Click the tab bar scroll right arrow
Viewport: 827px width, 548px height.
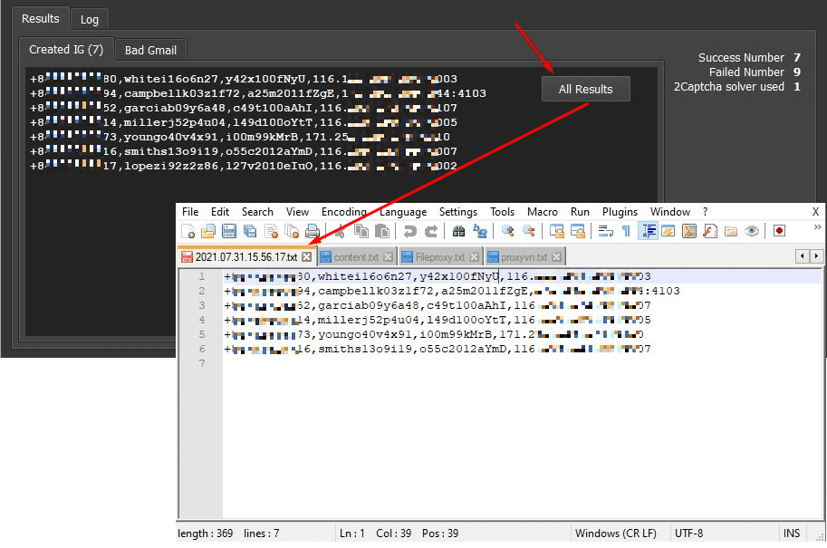click(x=816, y=256)
